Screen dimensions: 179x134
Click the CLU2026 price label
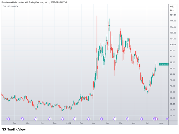(164, 64)
